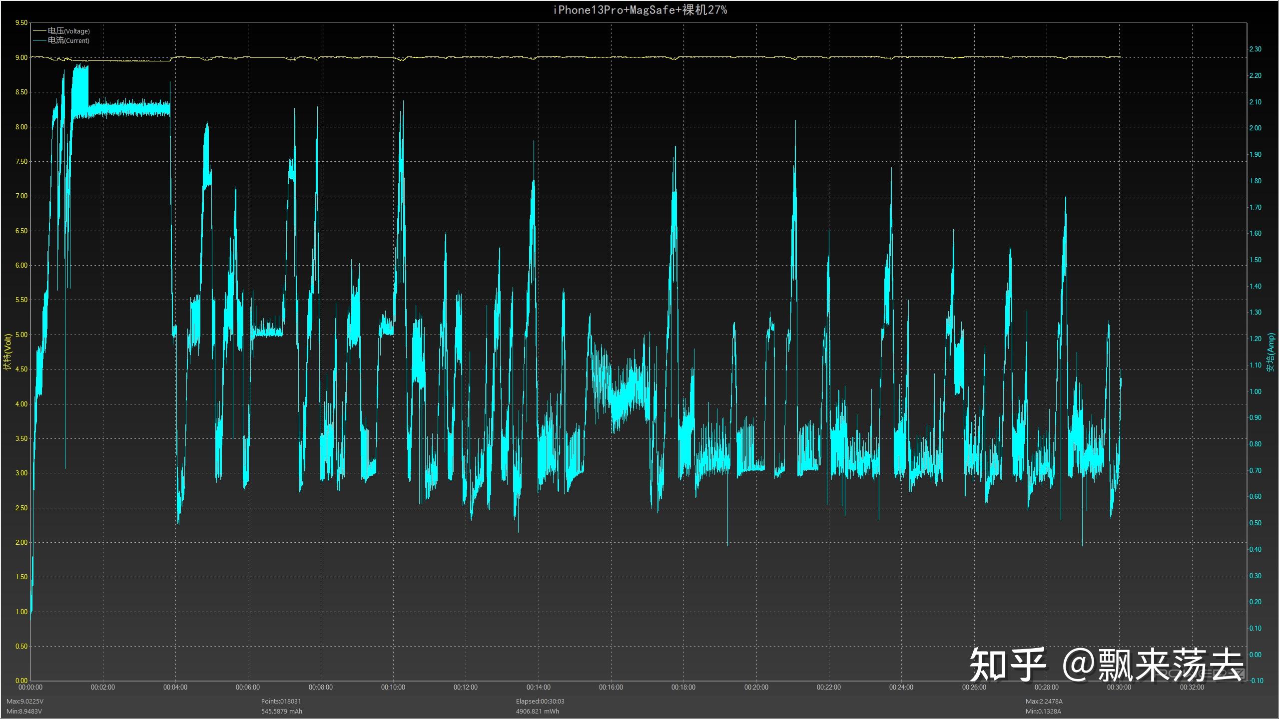Click the 00:20:00 time axis tick
Image resolution: width=1279 pixels, height=719 pixels.
tap(756, 688)
